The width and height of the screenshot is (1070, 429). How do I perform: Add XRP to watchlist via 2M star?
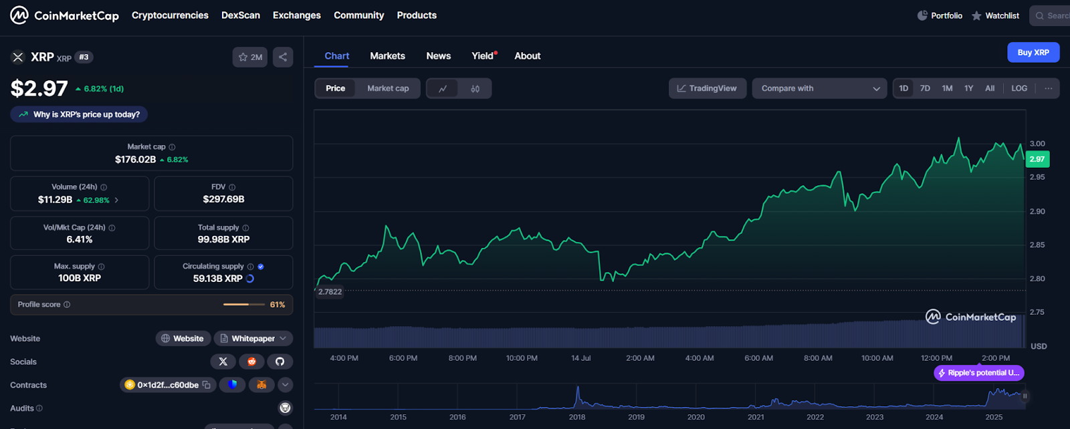tap(250, 57)
